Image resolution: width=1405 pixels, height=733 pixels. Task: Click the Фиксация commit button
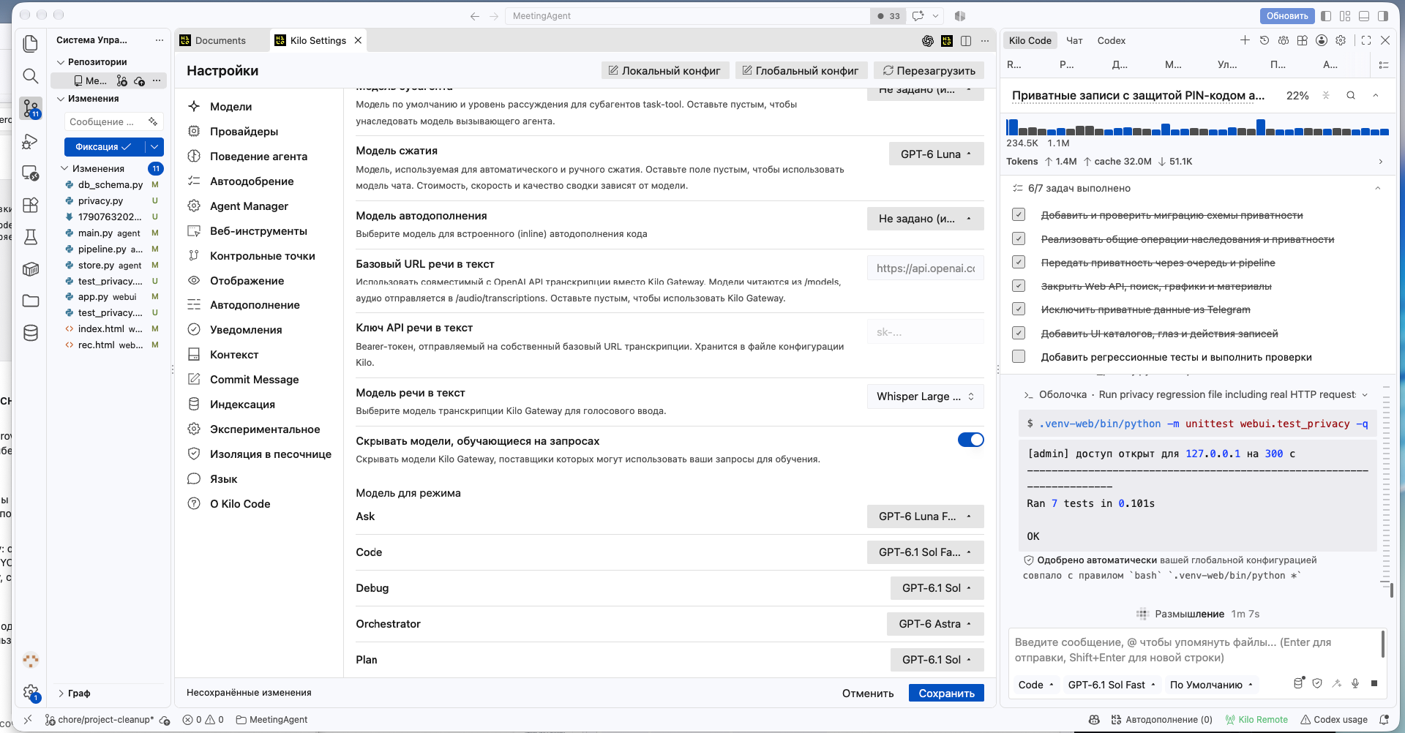(x=104, y=147)
